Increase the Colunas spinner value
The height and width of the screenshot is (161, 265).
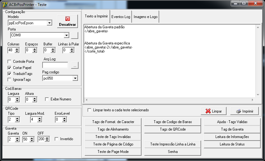tap(17, 49)
